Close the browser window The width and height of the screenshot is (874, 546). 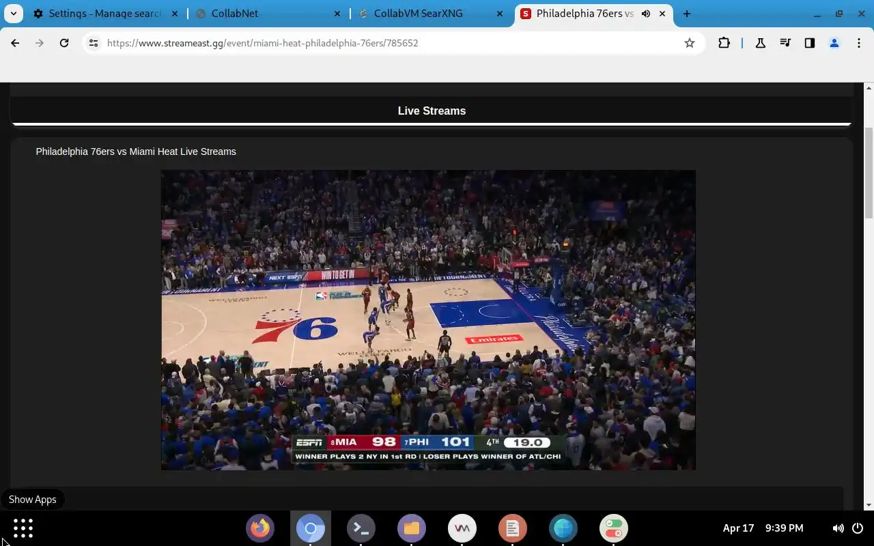coord(860,14)
